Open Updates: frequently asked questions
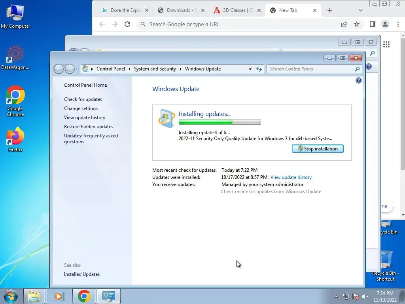The image size is (405, 304). pyautogui.click(x=91, y=139)
